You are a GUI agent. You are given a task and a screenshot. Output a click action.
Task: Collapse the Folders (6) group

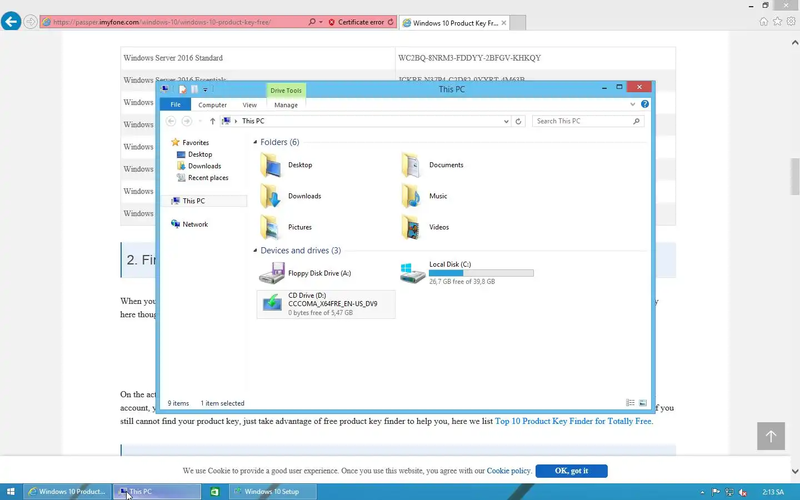pos(255,142)
